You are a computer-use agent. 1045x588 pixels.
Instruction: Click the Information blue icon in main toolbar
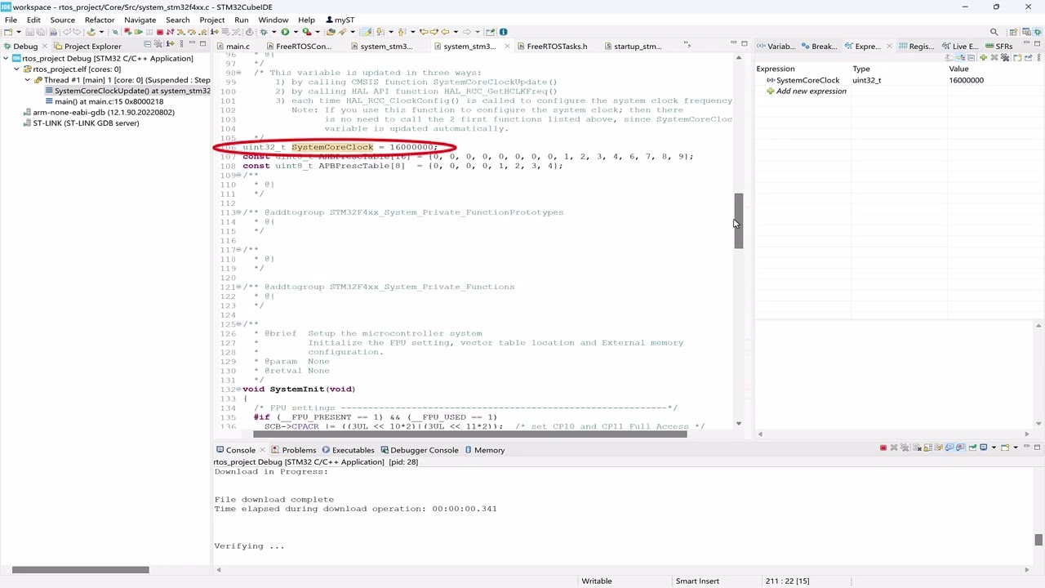tap(504, 32)
